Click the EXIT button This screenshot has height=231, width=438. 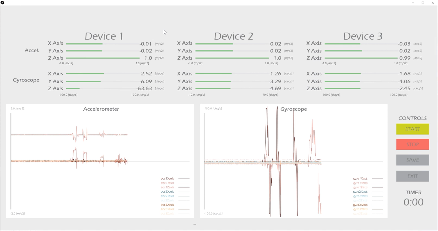pos(412,176)
